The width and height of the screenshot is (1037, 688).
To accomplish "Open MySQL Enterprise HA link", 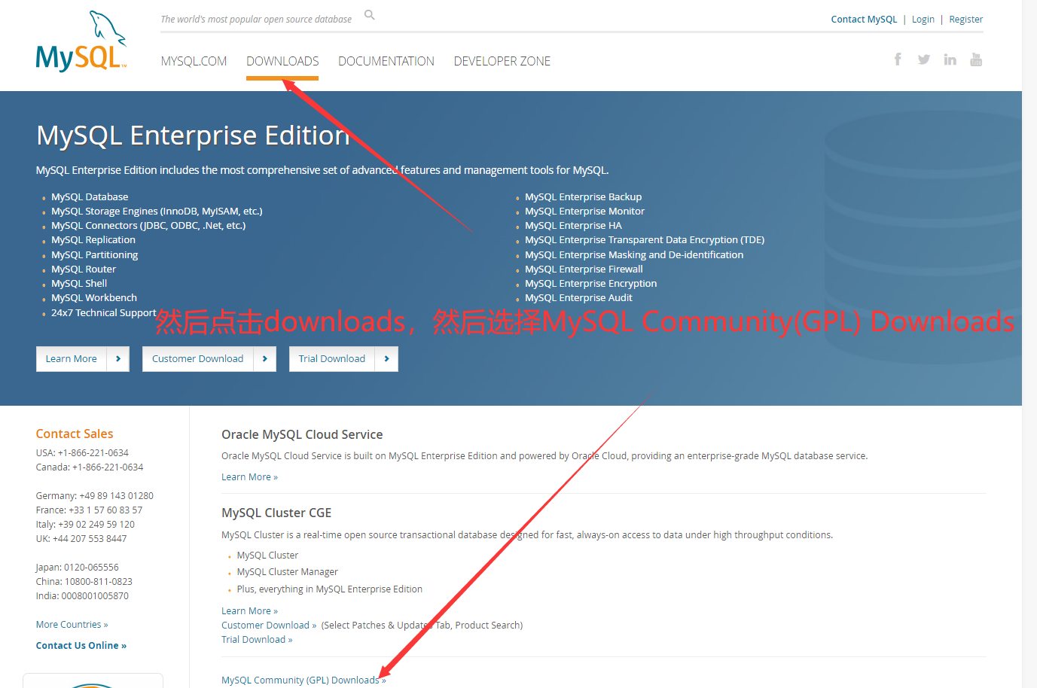I will tap(573, 226).
